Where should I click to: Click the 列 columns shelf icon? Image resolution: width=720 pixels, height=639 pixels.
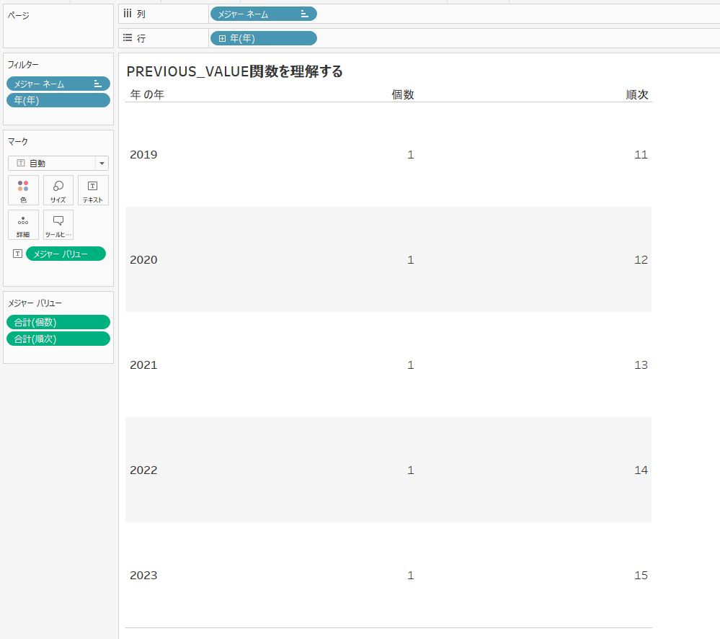(128, 14)
